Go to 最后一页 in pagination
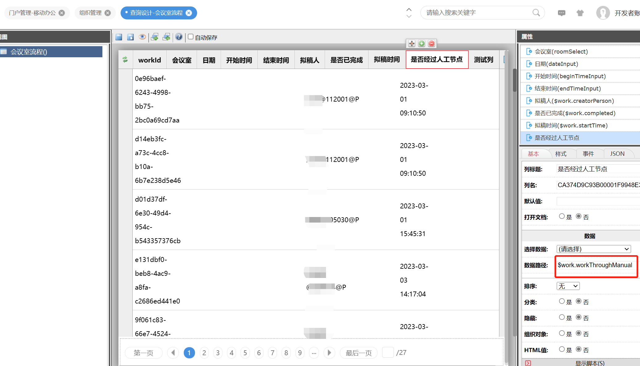This screenshot has width=640, height=366. coord(358,353)
